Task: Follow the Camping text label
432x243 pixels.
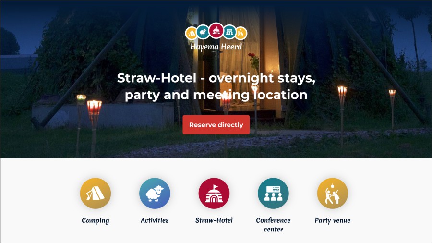Action: (96, 220)
